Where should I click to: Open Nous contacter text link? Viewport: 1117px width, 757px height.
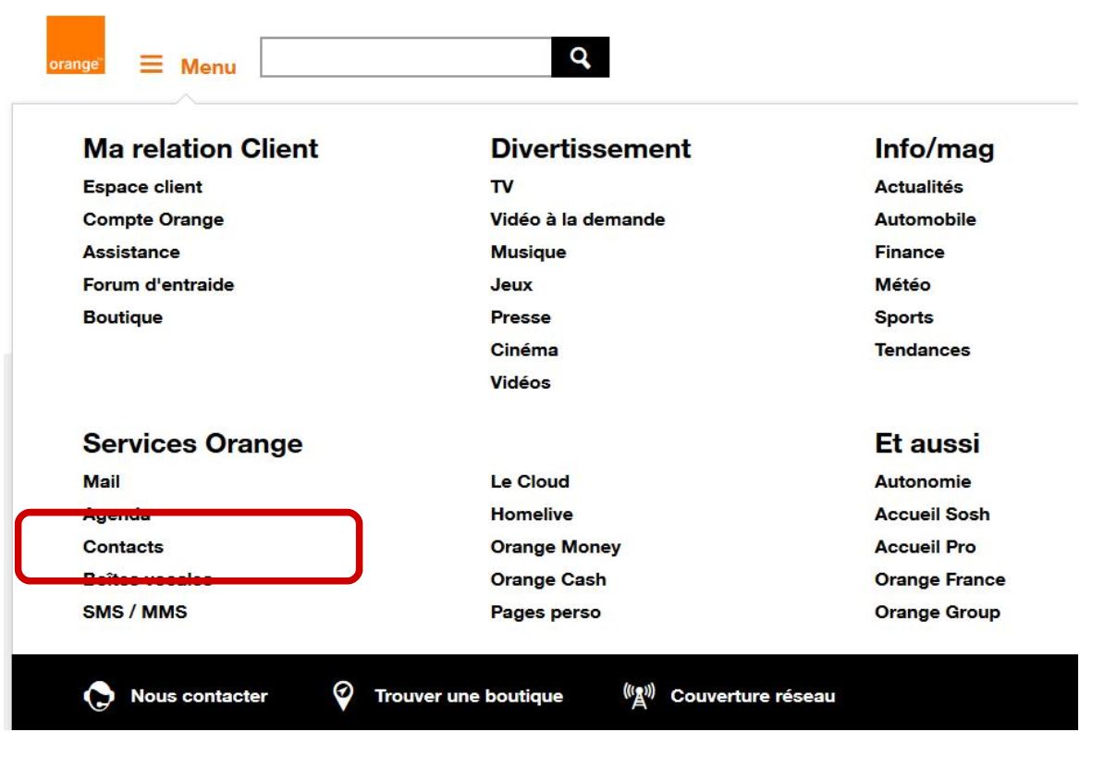click(200, 696)
